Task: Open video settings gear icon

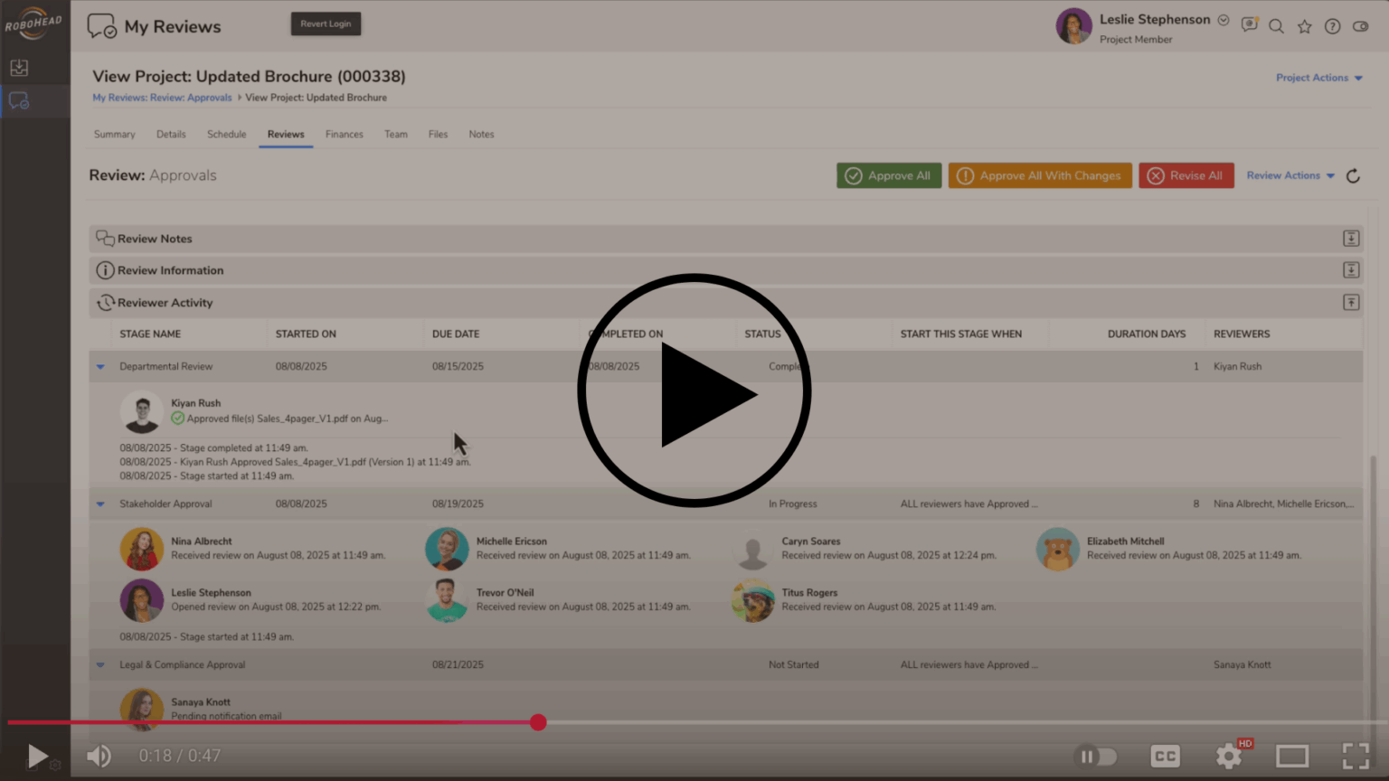Action: pyautogui.click(x=1228, y=756)
